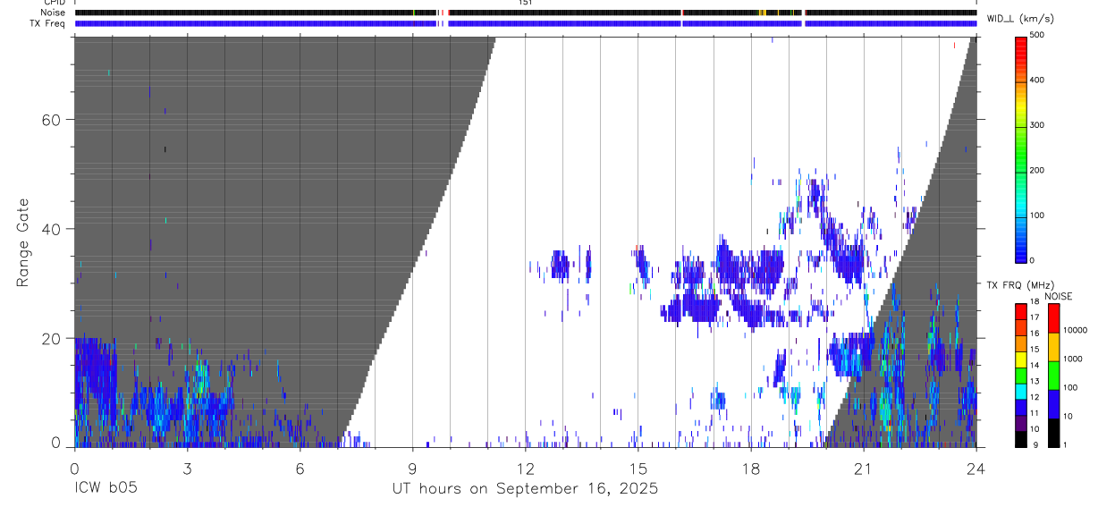Select the "Noise" row label at top
This screenshot has height=507, width=1098.
(53, 13)
